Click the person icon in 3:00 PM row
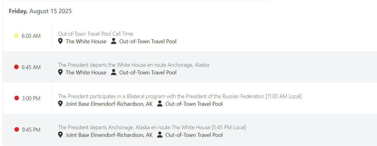This screenshot has width=377, height=146. [160, 104]
